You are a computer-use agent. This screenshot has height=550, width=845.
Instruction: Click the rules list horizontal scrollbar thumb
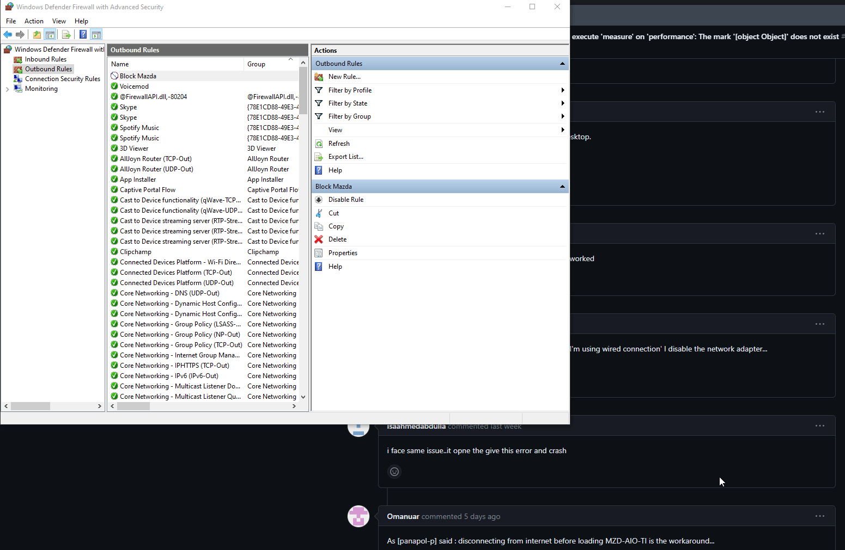click(133, 406)
